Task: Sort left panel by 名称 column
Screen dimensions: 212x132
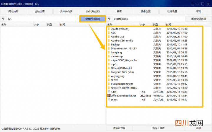Action: coord(17,25)
